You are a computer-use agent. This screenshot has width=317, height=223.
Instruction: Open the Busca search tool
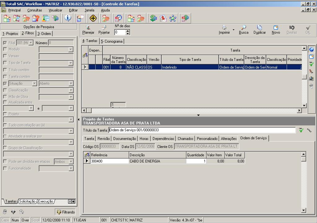(x=244, y=30)
